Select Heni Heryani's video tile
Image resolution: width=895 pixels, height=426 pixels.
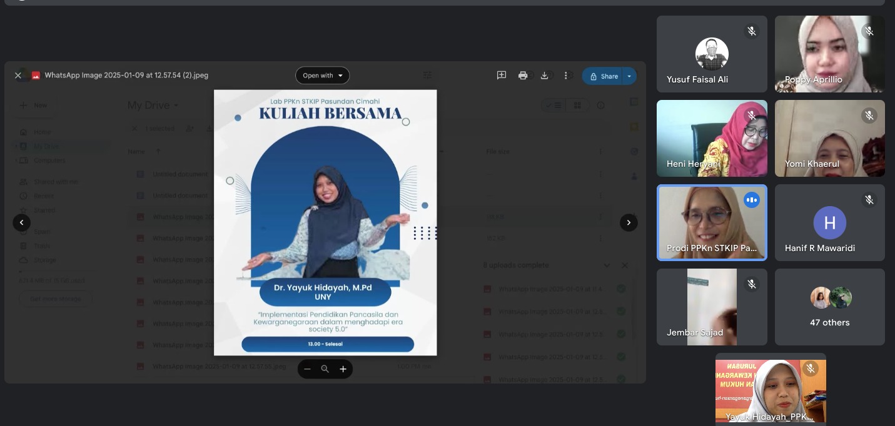712,139
